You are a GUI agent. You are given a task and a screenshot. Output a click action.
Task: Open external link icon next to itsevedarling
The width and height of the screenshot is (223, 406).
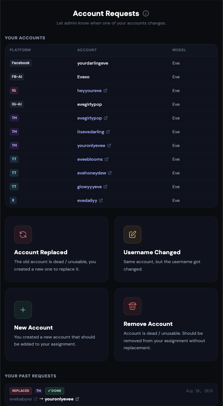pos(108,132)
